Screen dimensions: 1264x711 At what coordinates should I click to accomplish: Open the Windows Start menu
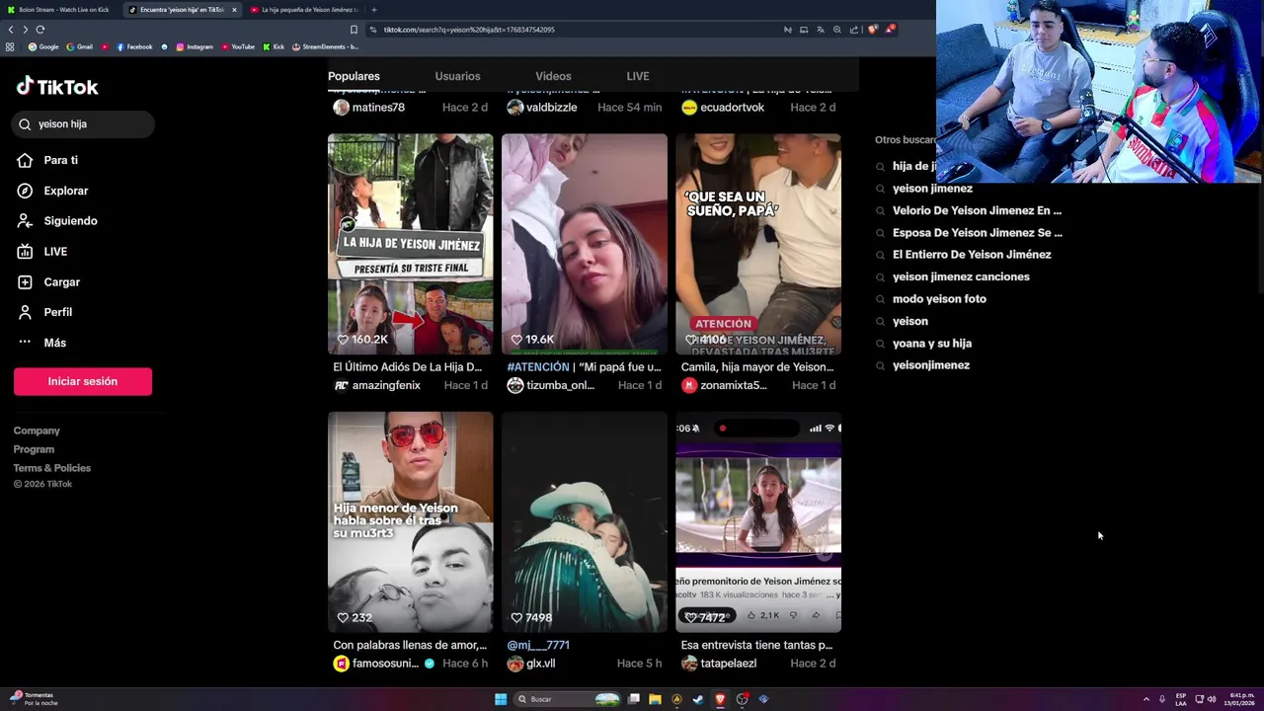[x=501, y=699]
